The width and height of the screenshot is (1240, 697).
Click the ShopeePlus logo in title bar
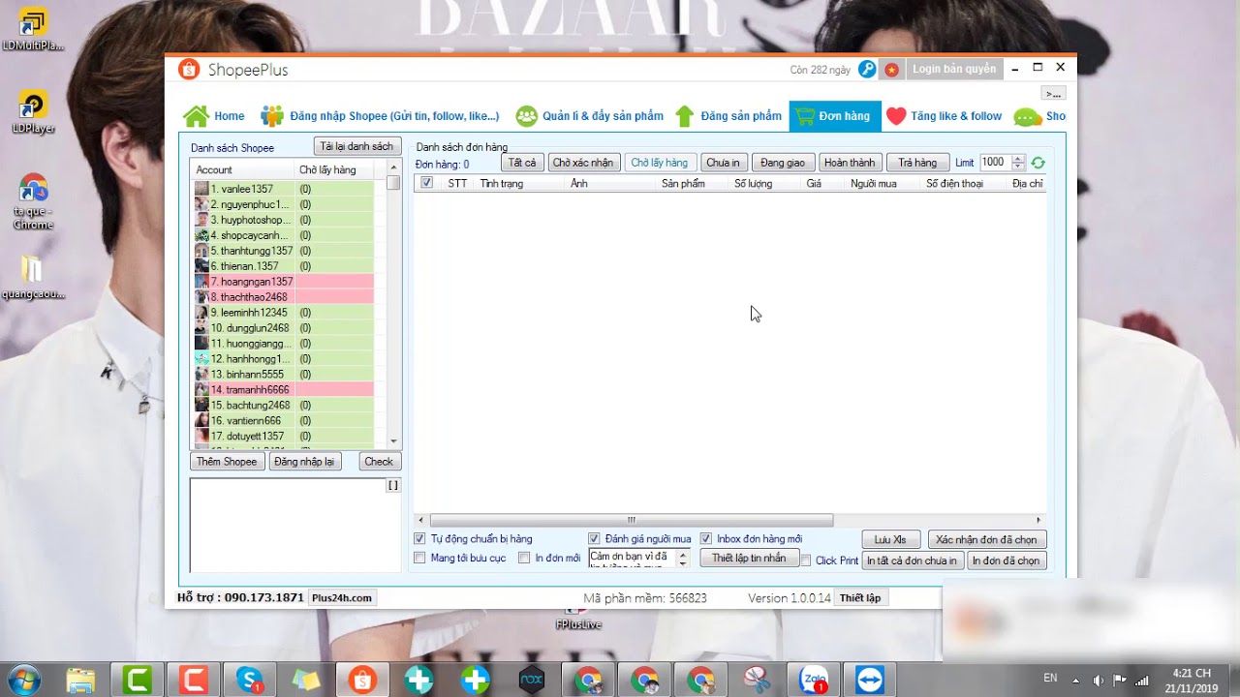pos(189,70)
